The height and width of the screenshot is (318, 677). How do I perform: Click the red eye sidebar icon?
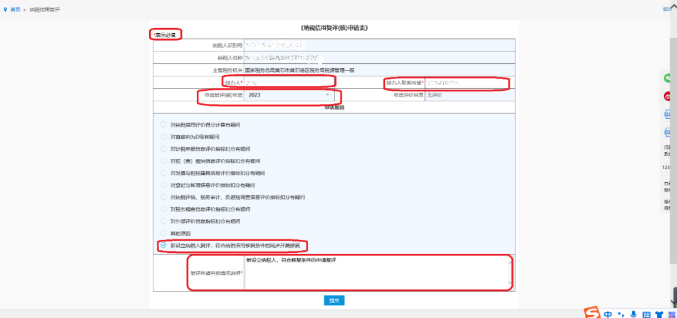click(x=668, y=96)
